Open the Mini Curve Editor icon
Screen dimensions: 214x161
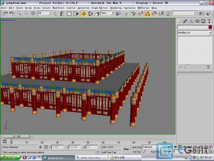tap(5, 141)
